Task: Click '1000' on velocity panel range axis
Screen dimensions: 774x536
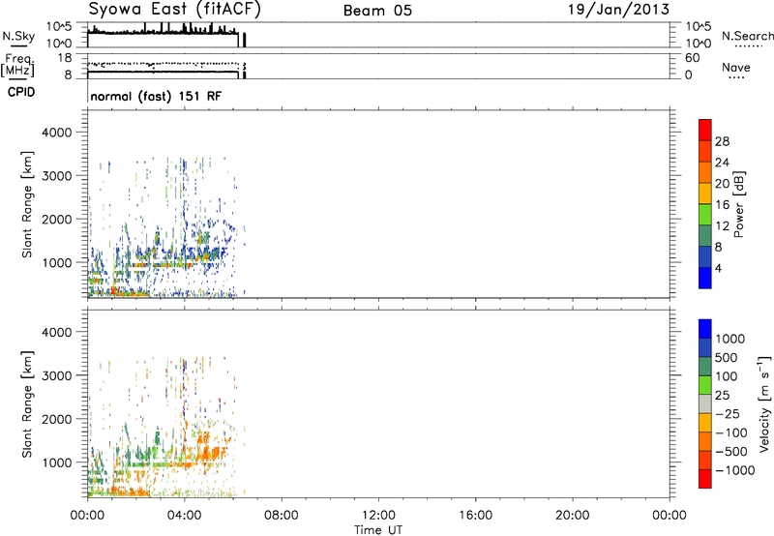Action: coord(57,462)
